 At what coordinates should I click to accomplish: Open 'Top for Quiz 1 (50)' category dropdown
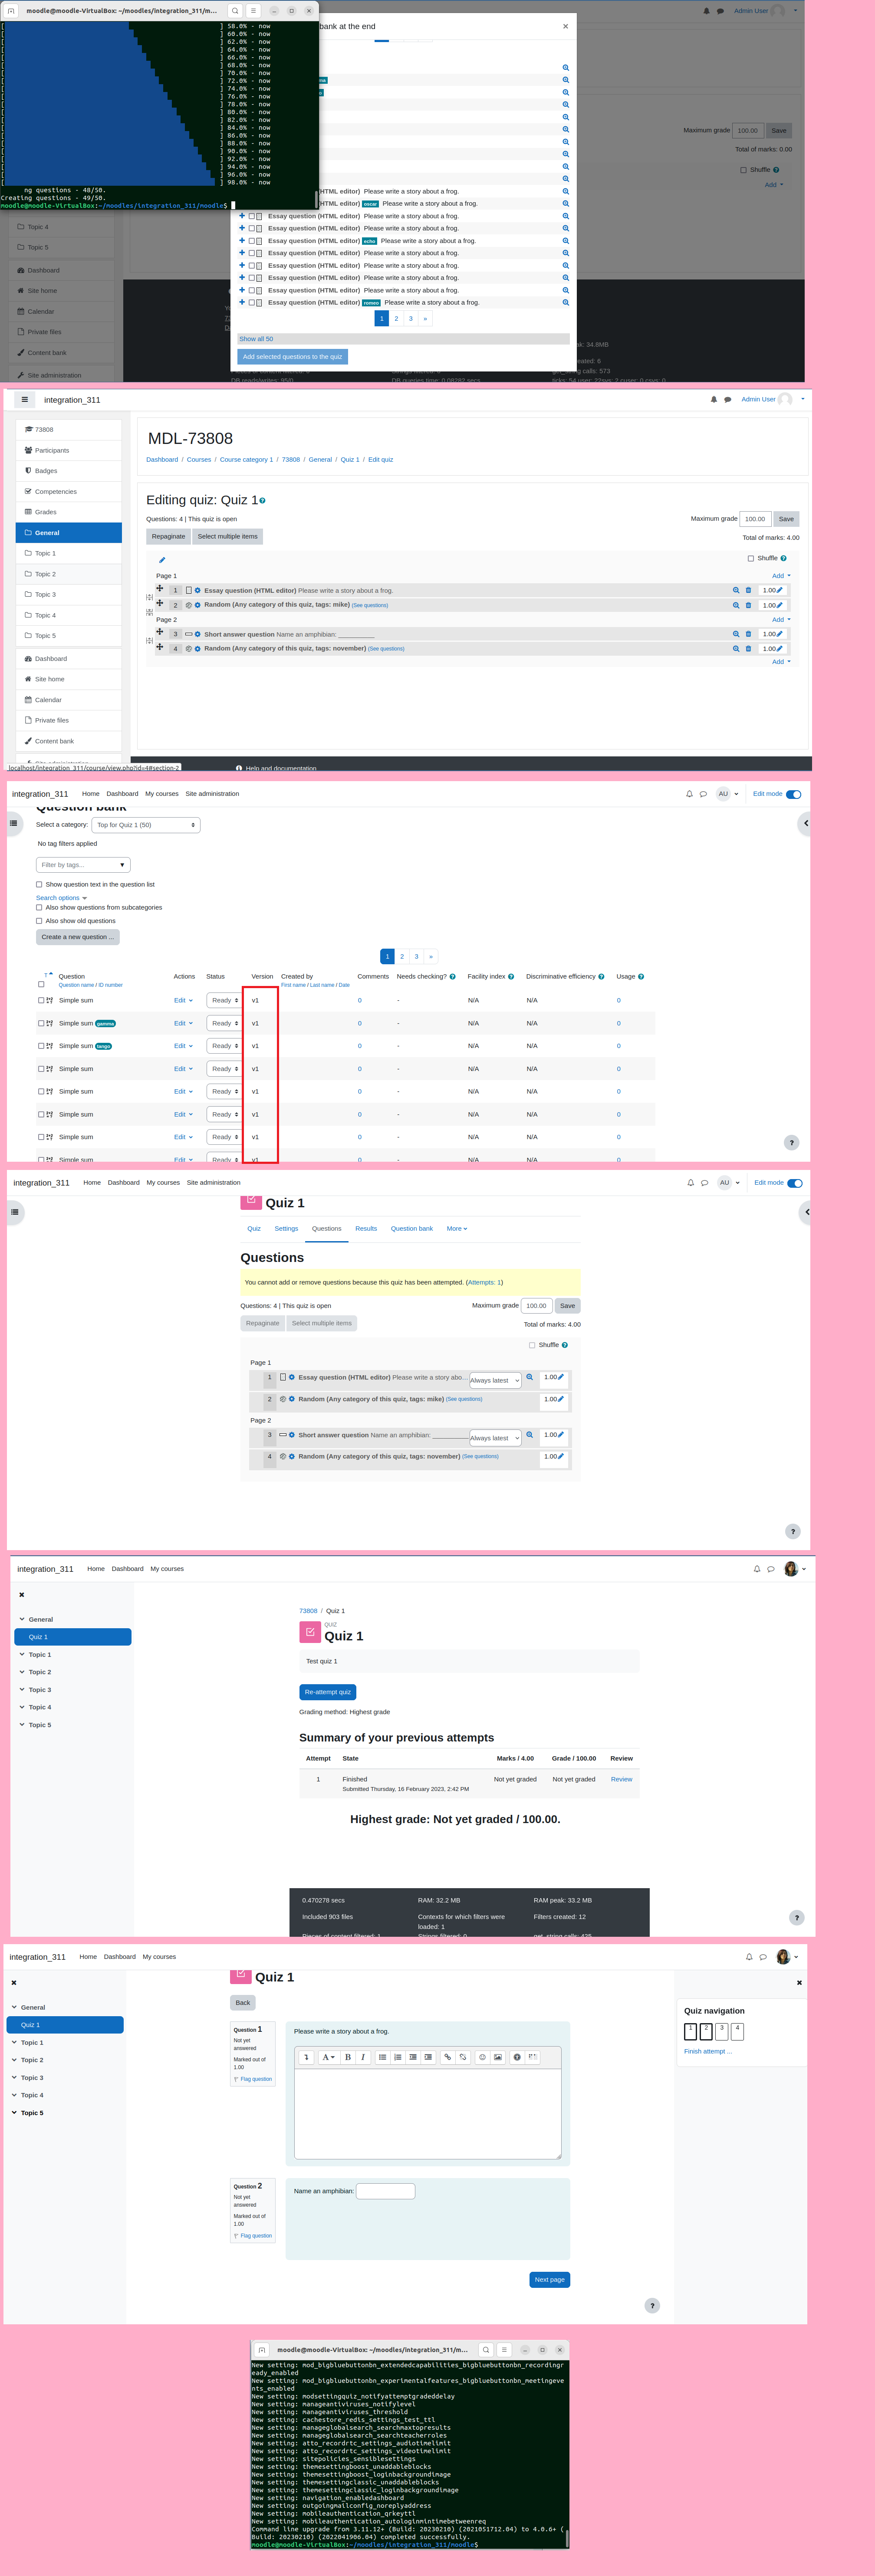tap(146, 825)
